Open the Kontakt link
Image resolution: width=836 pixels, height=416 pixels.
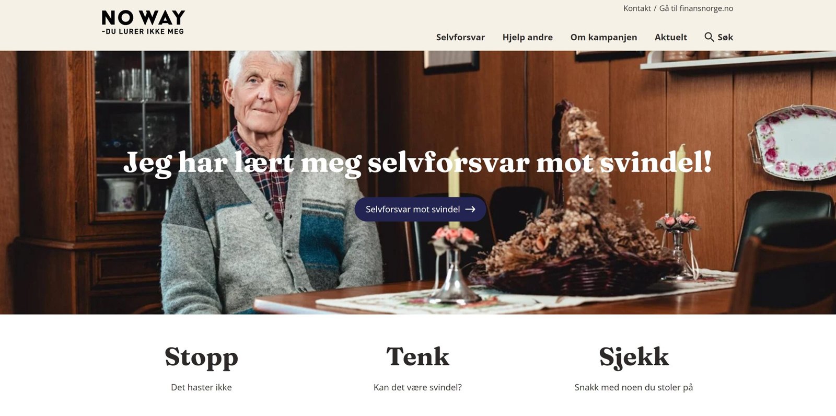(637, 8)
